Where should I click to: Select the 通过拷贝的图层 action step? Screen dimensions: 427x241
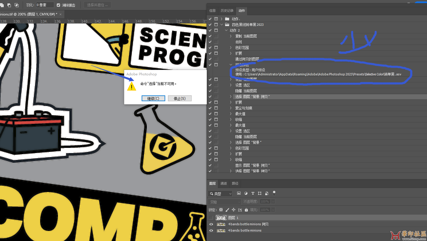coord(247,59)
